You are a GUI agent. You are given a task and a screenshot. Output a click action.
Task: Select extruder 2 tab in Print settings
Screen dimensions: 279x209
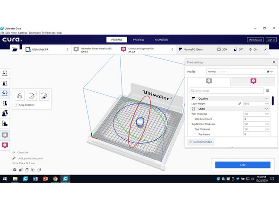coord(254,81)
